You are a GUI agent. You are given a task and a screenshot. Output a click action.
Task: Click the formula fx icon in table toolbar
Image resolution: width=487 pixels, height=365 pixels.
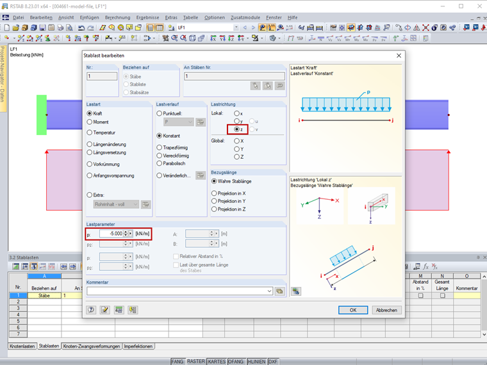[x=426, y=266]
